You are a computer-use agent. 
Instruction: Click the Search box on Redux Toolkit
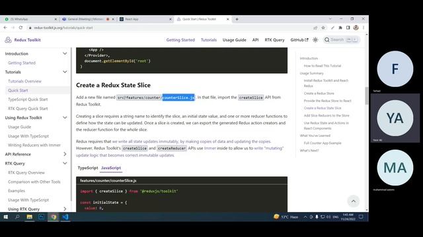tap(341, 39)
